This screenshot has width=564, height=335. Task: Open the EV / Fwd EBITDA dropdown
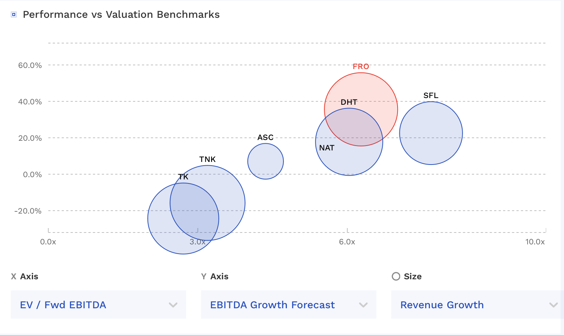pyautogui.click(x=98, y=305)
